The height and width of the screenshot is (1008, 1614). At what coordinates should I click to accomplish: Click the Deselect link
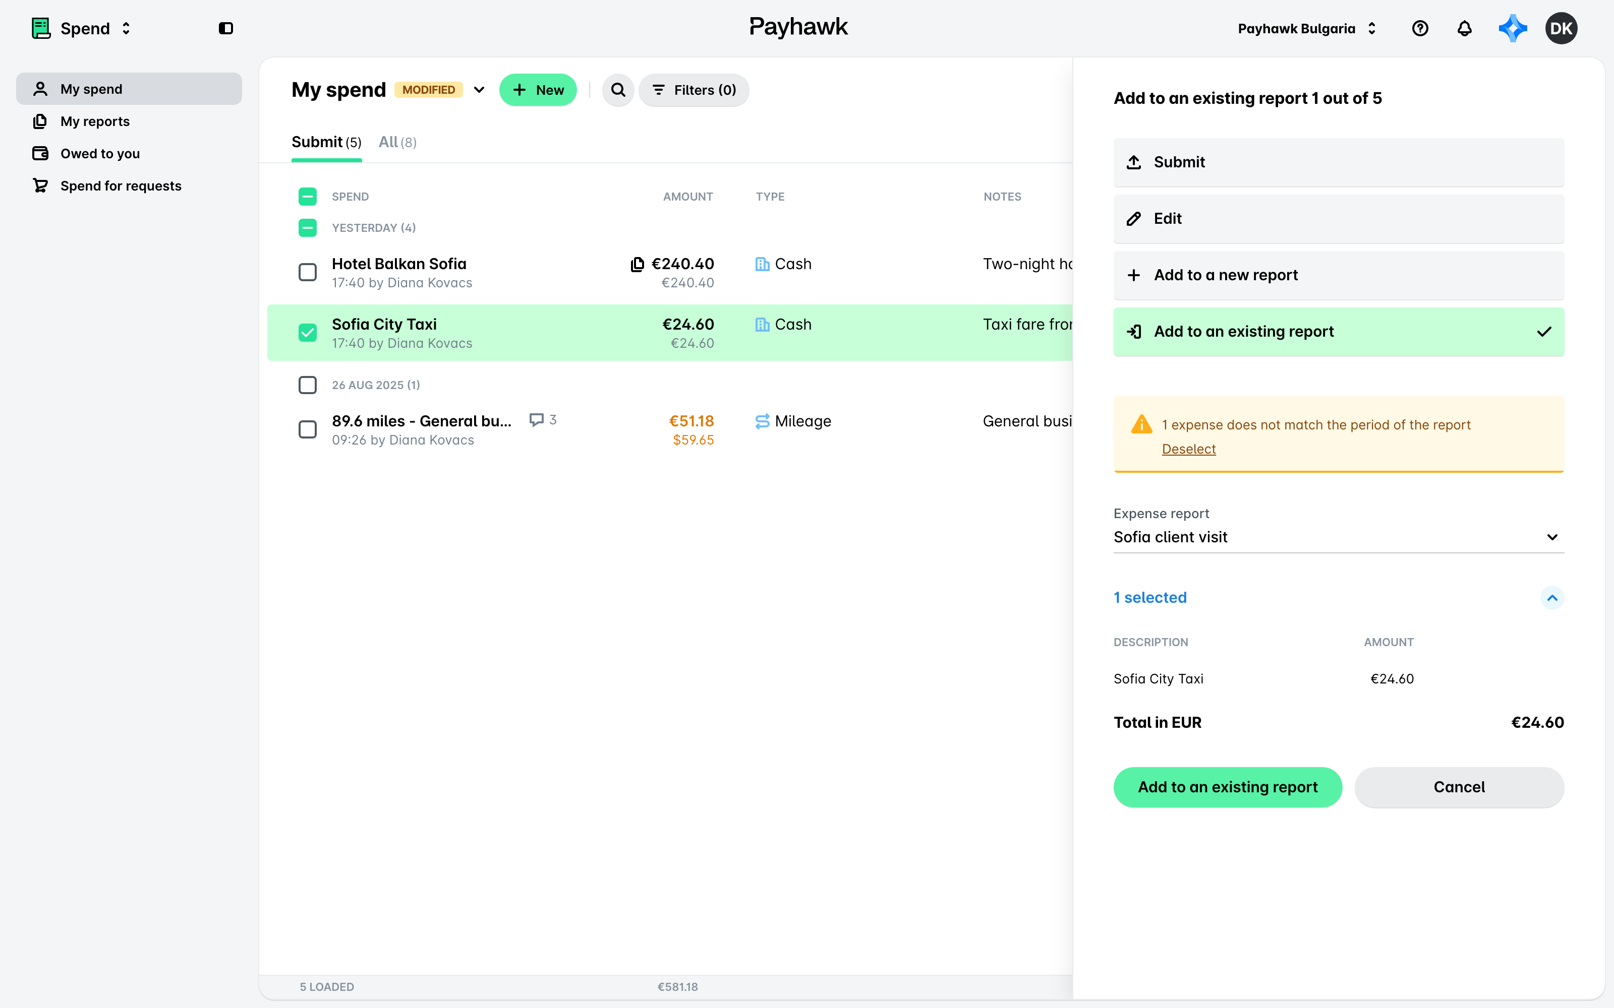coord(1188,449)
